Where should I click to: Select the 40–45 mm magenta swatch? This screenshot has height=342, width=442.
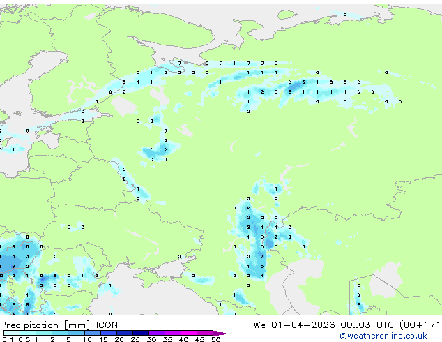click(189, 333)
